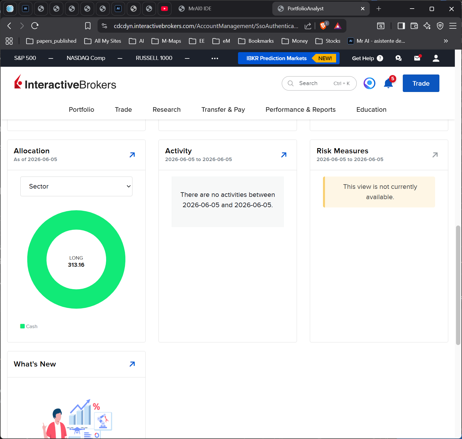Open the tab search icon in toolbar
Image resolution: width=462 pixels, height=439 pixels.
click(x=381, y=26)
